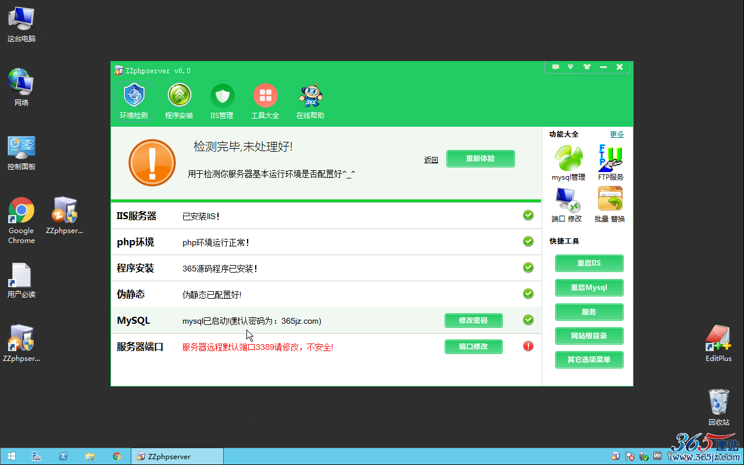Open the 工具大全 tools tab
The width and height of the screenshot is (744, 465).
coord(265,101)
